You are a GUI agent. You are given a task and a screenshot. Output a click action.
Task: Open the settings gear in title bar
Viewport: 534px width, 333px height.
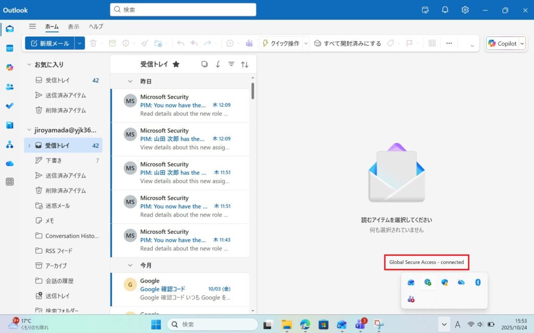tap(465, 10)
